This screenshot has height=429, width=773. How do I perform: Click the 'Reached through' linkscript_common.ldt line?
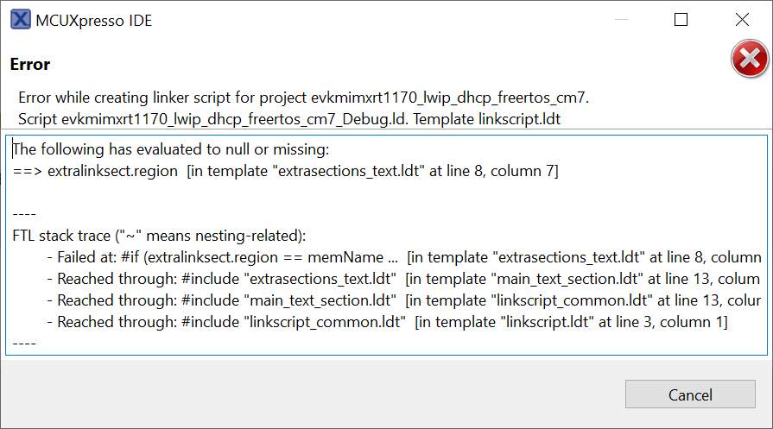click(x=389, y=322)
